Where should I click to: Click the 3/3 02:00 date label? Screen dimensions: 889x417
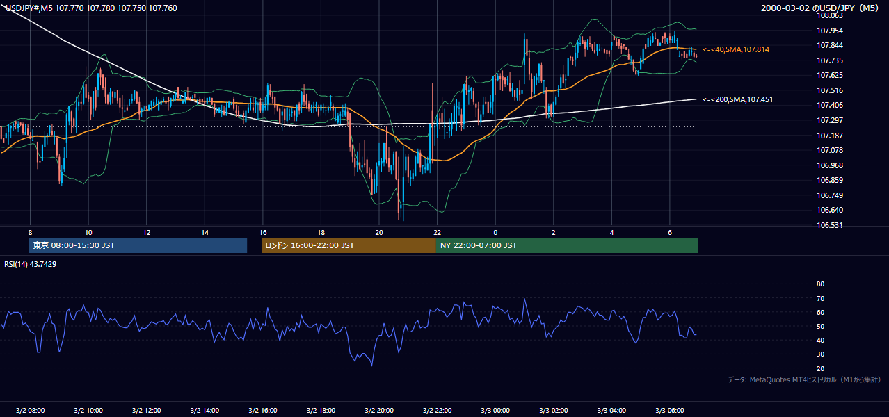click(554, 410)
